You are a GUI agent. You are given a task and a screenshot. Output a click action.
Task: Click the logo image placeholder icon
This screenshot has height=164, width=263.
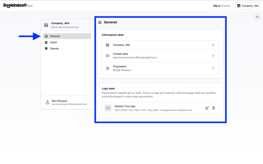[108, 108]
